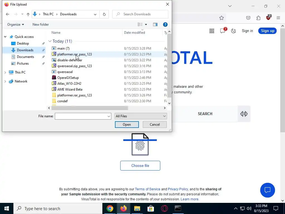Screen dimensions: 285x214
Task: Open the Privacy Policy link
Action: tap(178, 189)
